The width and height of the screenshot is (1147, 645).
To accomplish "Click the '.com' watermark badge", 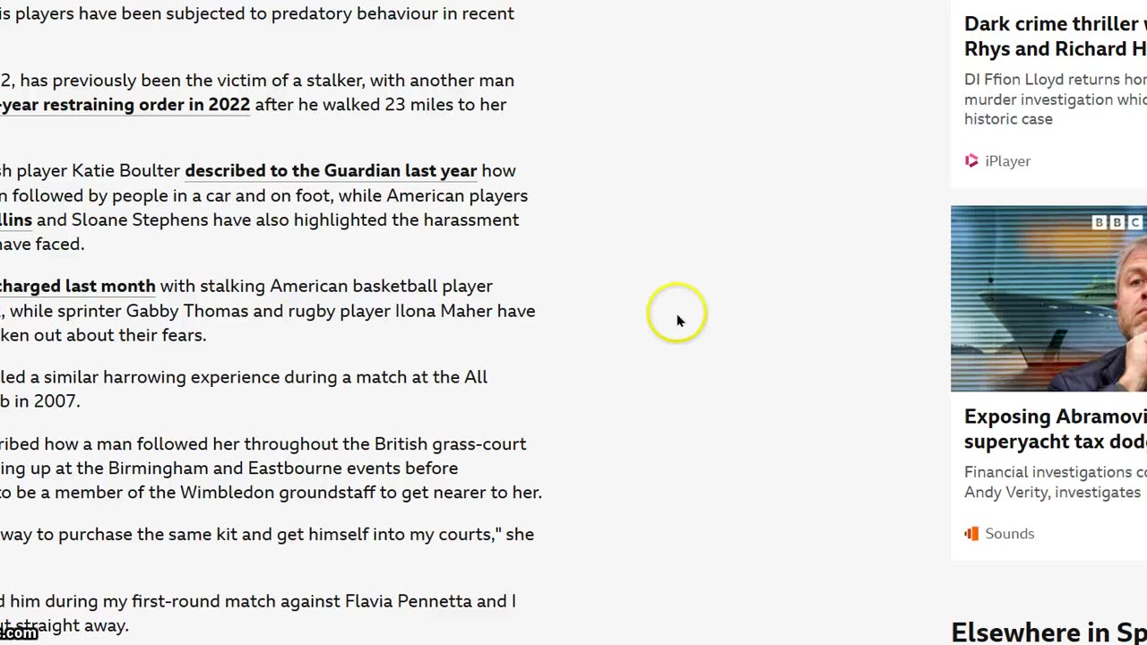I will (x=19, y=633).
